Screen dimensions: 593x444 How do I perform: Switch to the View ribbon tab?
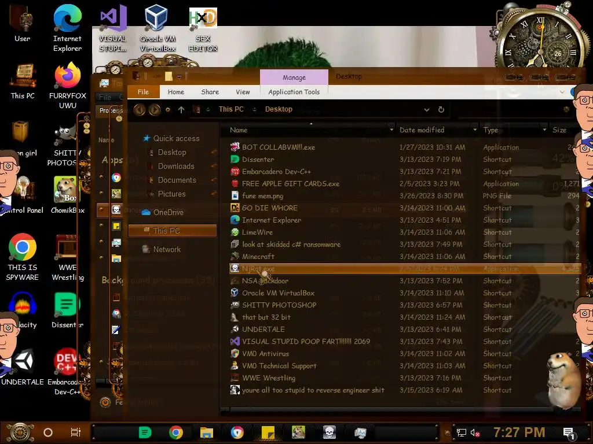point(243,92)
